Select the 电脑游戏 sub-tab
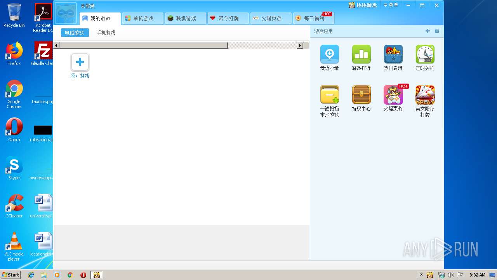 [75, 33]
